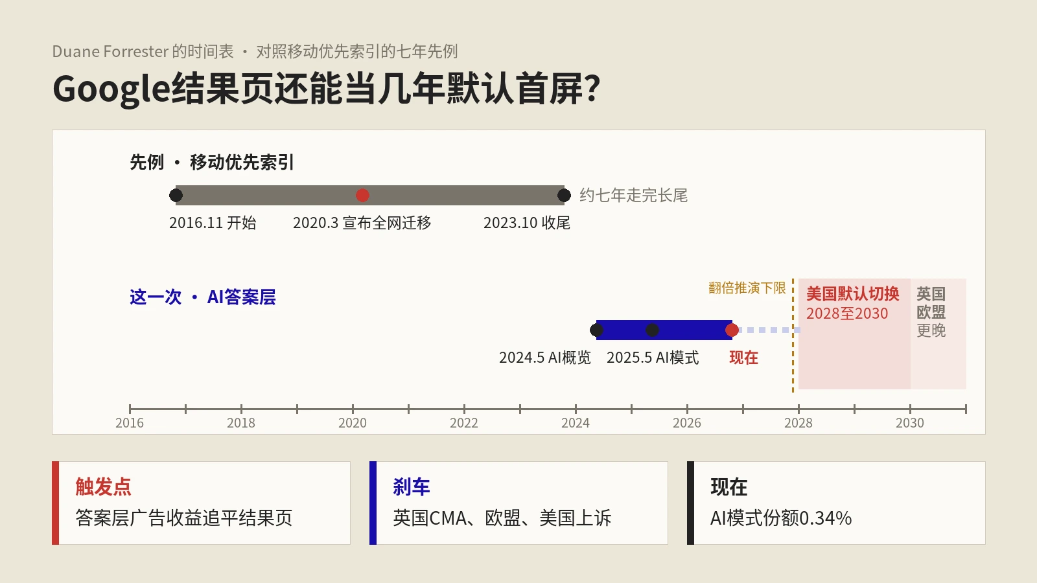Image resolution: width=1037 pixels, height=583 pixels.
Task: Click the heading "先例 · 移动优先索引"
Action: (x=212, y=162)
